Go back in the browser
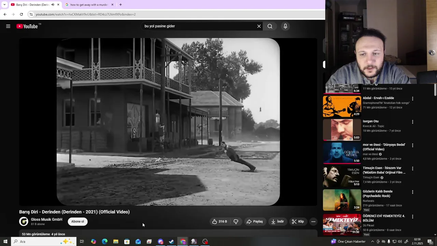Viewport: 437px width, 246px height. (x=5, y=14)
